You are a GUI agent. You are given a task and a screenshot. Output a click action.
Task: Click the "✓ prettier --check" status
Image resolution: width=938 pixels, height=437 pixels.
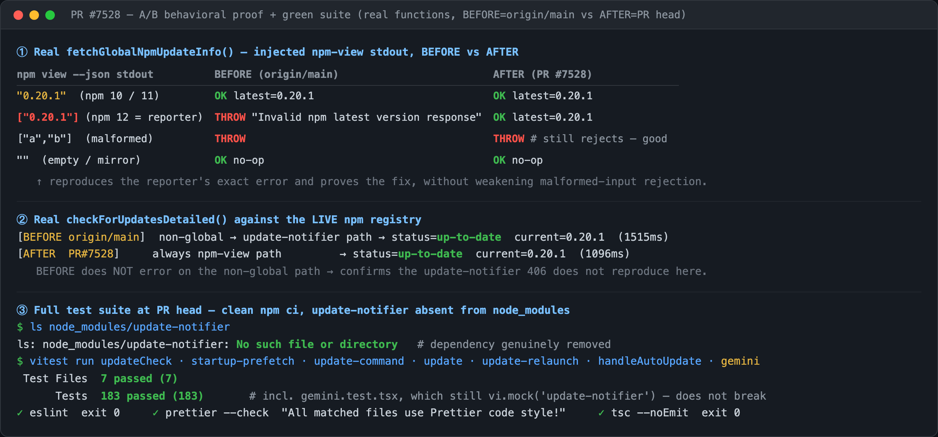click(211, 413)
